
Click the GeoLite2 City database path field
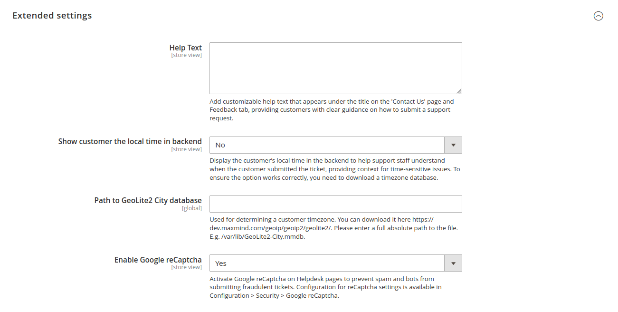tap(335, 204)
